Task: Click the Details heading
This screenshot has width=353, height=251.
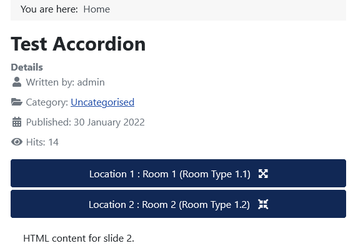Action: click(x=27, y=67)
